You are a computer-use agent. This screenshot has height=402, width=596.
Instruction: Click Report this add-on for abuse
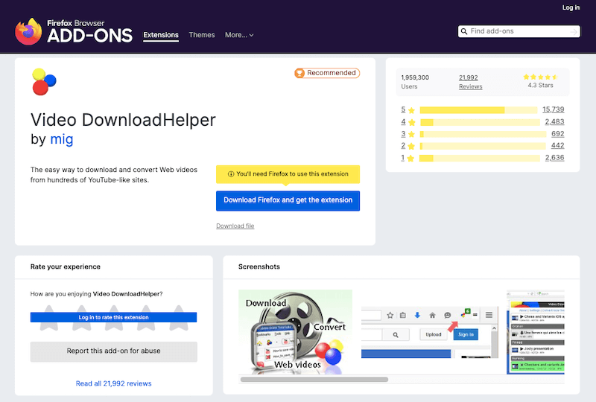tap(114, 351)
